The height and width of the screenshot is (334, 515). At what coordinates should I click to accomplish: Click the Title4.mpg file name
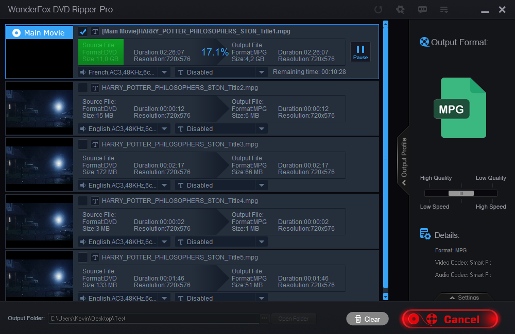[x=180, y=201]
